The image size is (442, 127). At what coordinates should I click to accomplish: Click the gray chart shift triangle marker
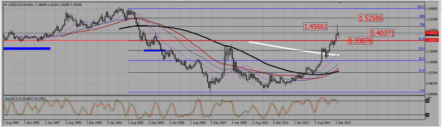pos(340,3)
